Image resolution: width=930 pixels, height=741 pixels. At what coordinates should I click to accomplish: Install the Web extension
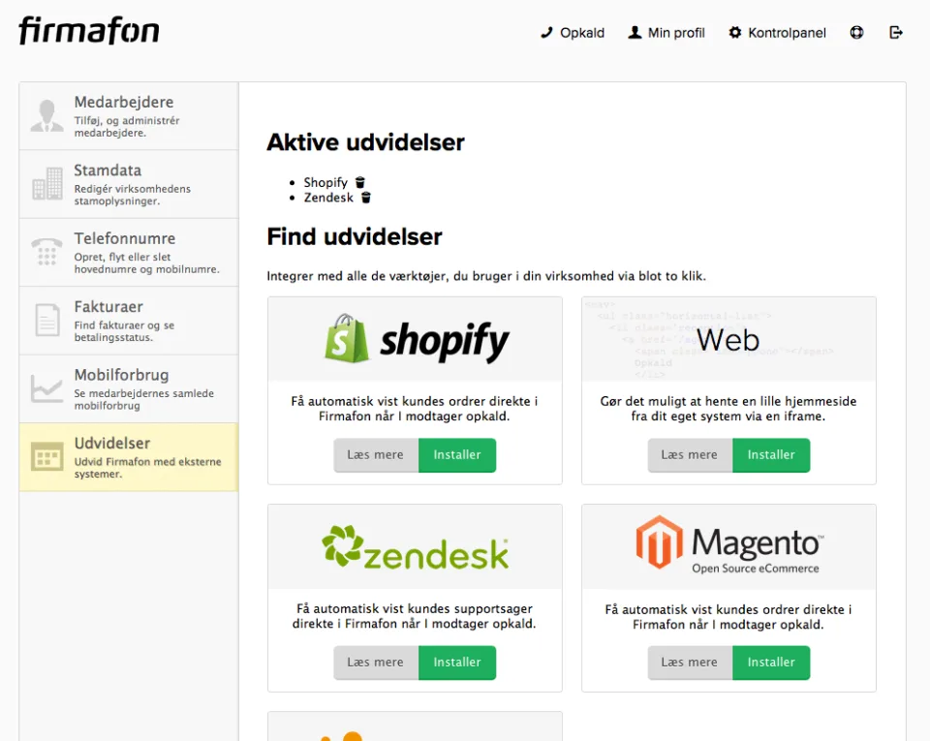pyautogui.click(x=771, y=454)
